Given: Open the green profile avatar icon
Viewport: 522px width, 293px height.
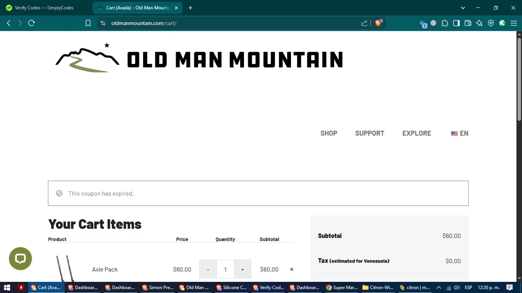Looking at the screenshot, I should [502, 23].
